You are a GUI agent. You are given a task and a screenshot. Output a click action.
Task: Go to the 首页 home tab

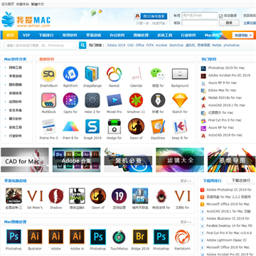point(10,35)
